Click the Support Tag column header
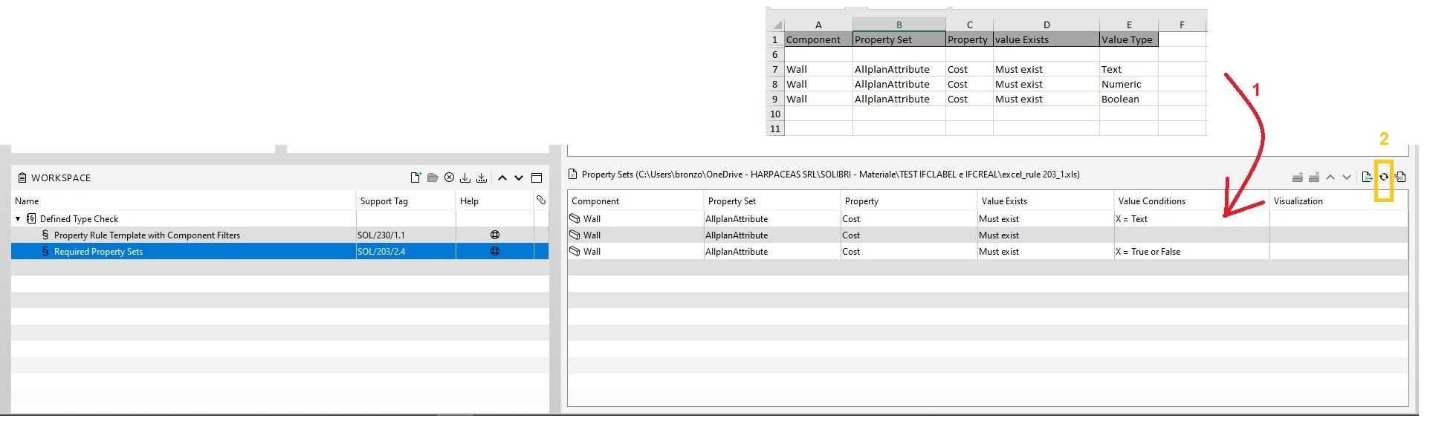The height and width of the screenshot is (430, 1430). tap(406, 201)
